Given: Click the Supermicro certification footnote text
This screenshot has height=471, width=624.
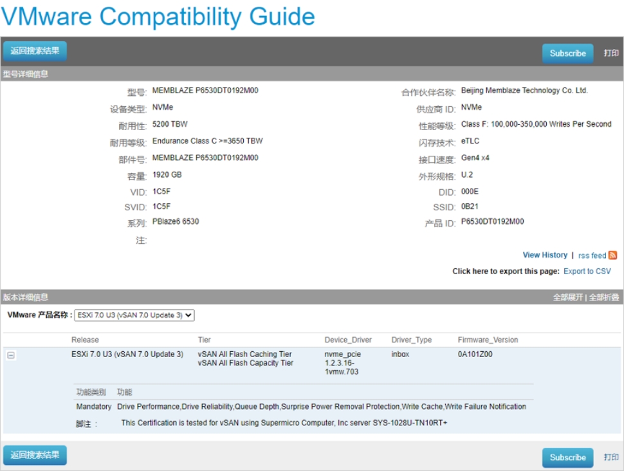Looking at the screenshot, I should click(x=284, y=423).
